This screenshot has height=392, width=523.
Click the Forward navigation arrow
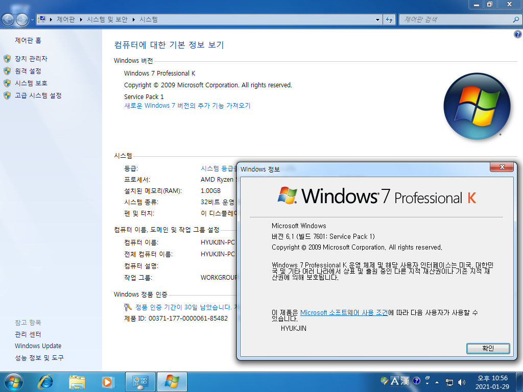pyautogui.click(x=22, y=20)
